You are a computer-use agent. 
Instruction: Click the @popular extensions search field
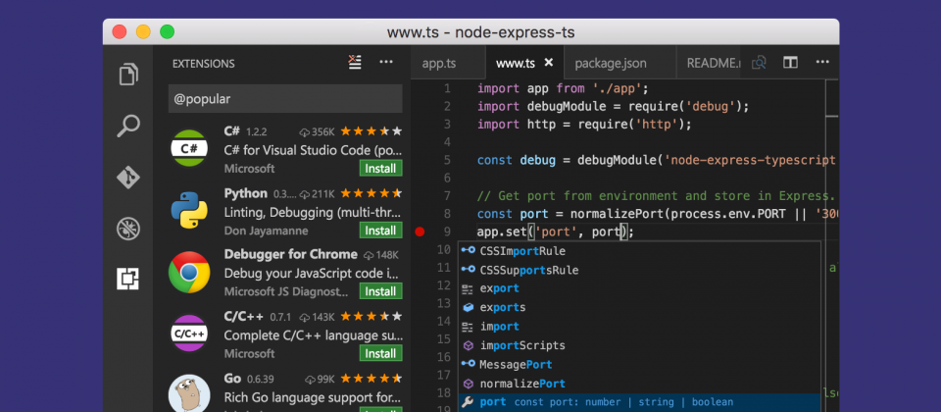tap(284, 99)
